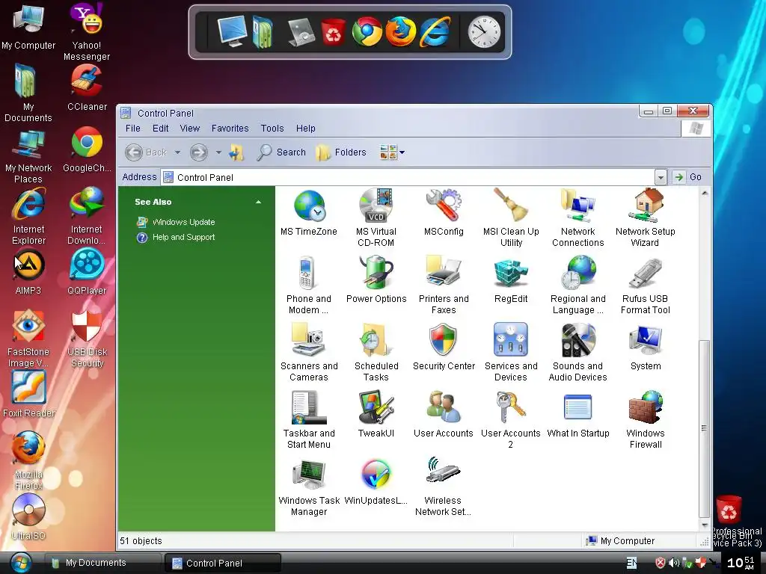Open the Help menu

[306, 129]
